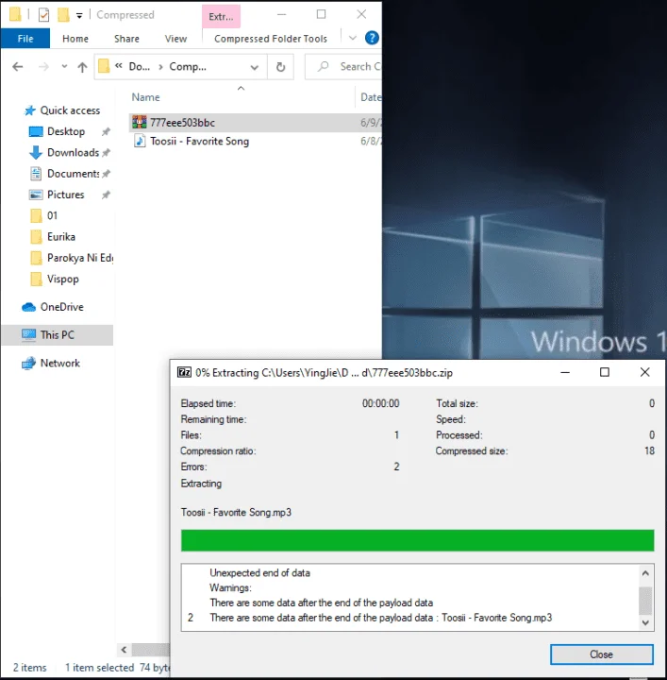Image resolution: width=667 pixels, height=680 pixels.
Task: Click the 7-Zip icon in dialog title bar
Action: [x=184, y=372]
